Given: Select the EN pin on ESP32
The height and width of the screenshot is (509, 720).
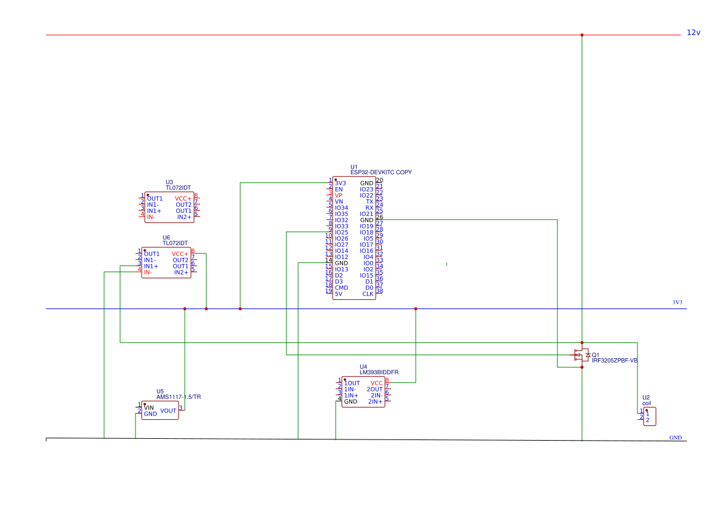Looking at the screenshot, I should tap(338, 190).
